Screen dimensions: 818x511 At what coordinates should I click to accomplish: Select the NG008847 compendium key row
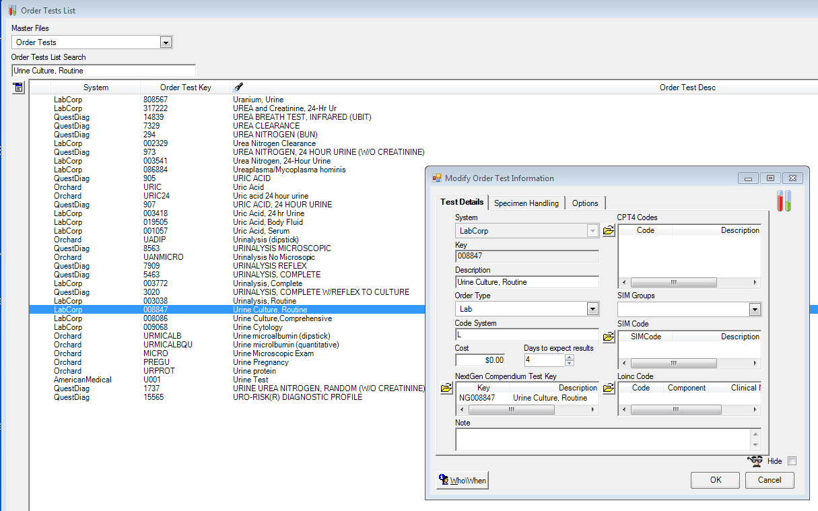(527, 398)
